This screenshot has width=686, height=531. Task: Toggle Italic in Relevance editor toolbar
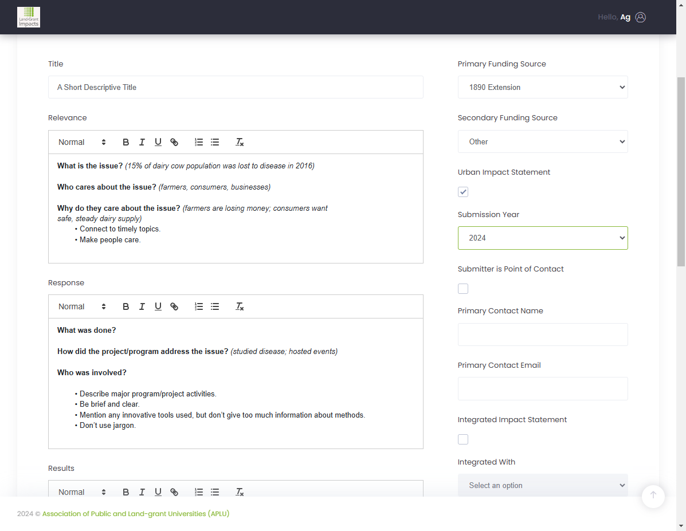(x=142, y=142)
